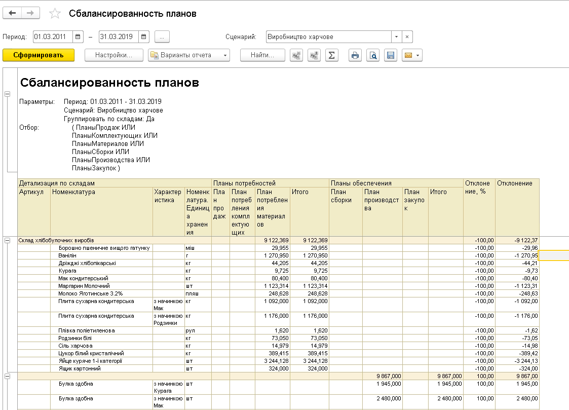Select the Артикул column header
569x410 pixels.
(34, 211)
